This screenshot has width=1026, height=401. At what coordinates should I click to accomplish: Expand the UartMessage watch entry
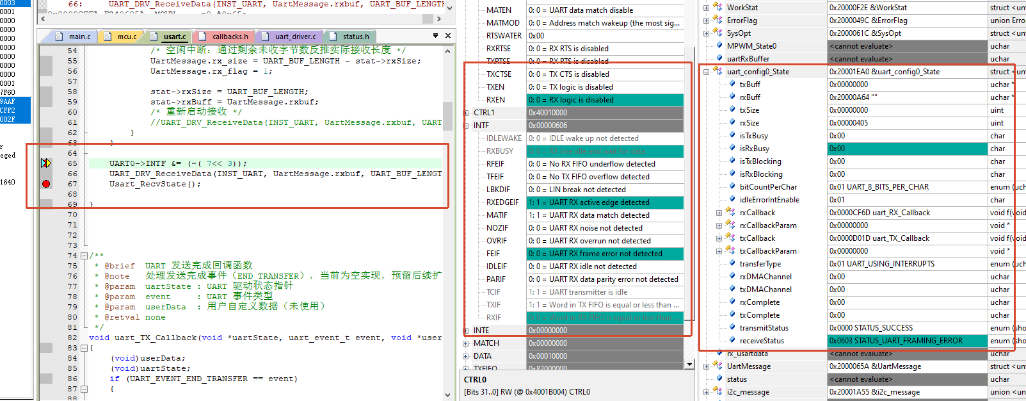tap(707, 366)
